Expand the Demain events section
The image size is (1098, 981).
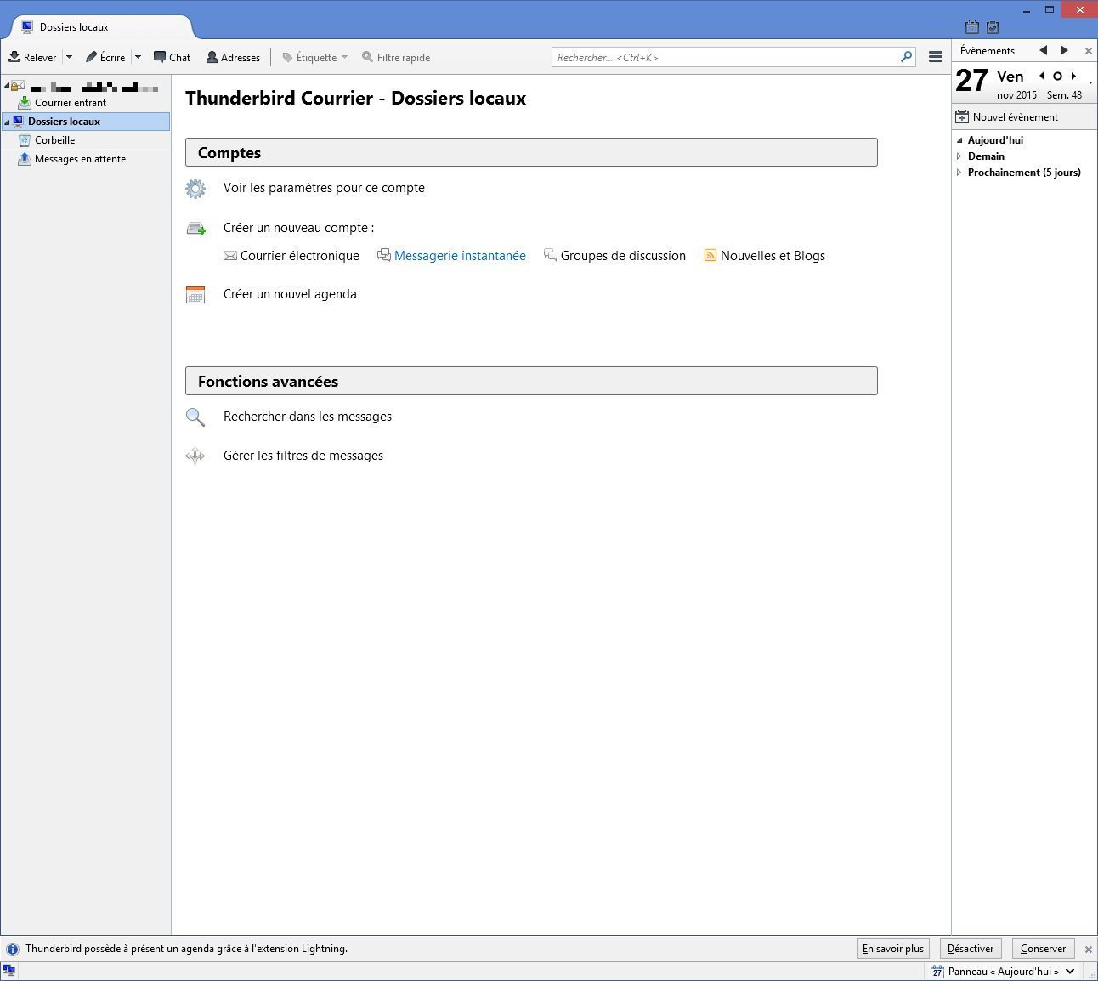(x=959, y=156)
